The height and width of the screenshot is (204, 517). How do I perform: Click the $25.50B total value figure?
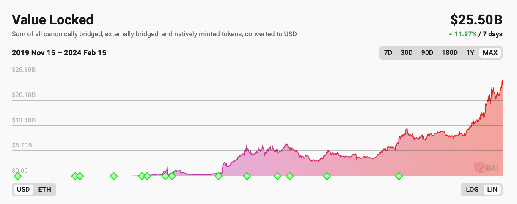(476, 20)
